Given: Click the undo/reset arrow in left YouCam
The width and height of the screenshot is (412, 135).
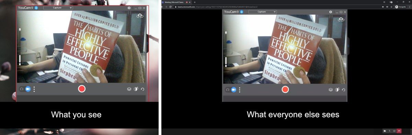Looking at the screenshot, I should pyautogui.click(x=142, y=89).
